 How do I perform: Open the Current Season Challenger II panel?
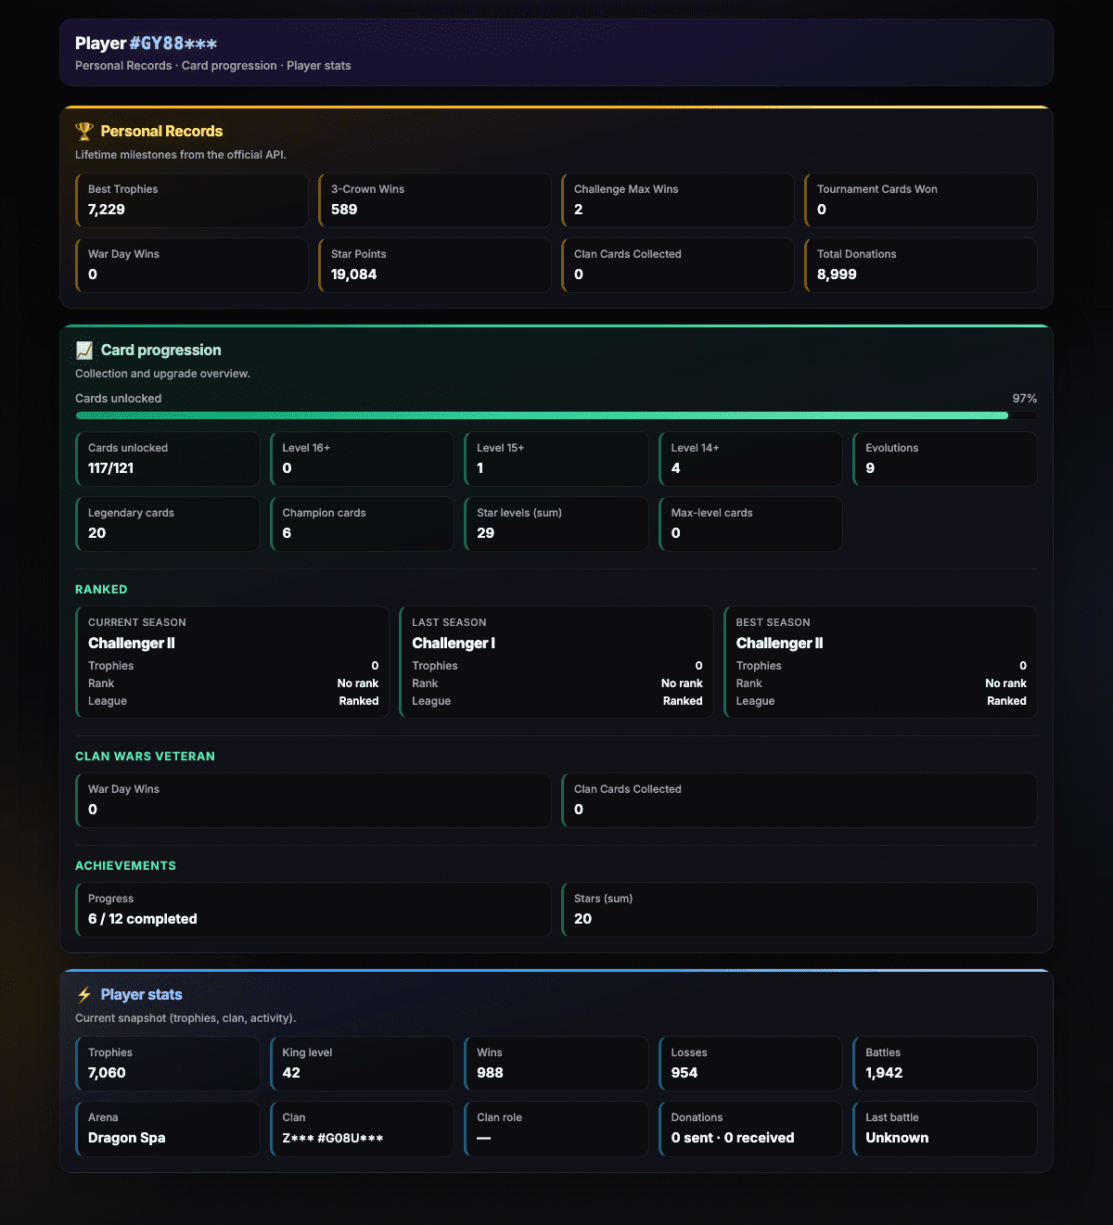click(232, 662)
